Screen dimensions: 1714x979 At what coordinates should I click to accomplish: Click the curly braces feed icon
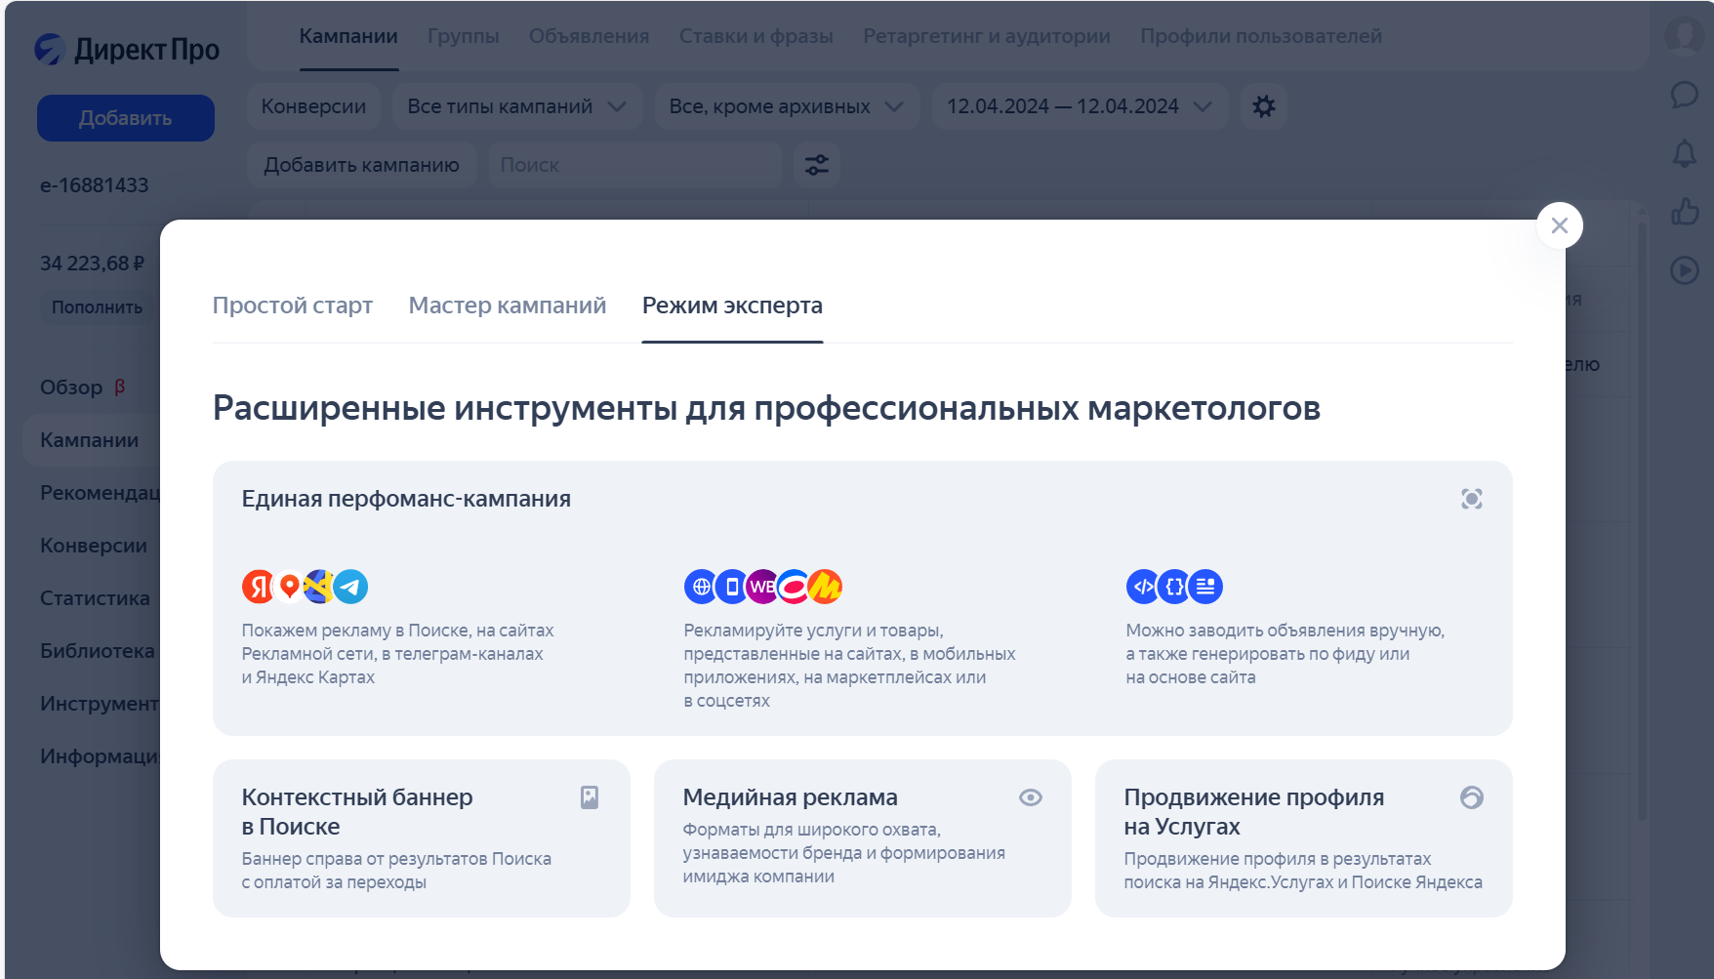point(1174,587)
